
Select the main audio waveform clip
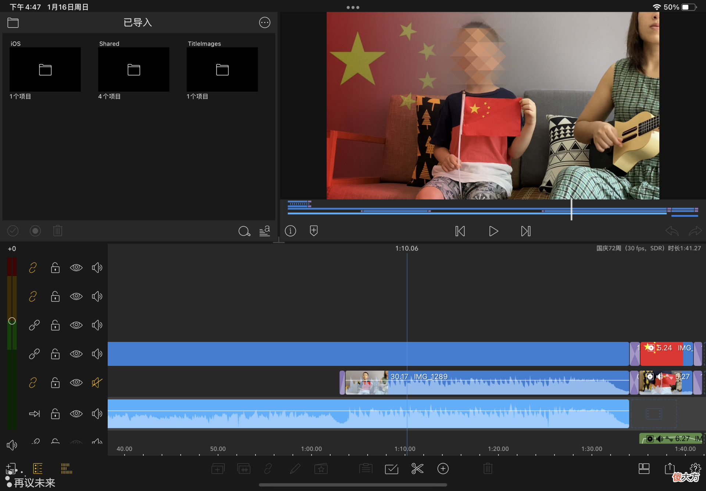368,414
